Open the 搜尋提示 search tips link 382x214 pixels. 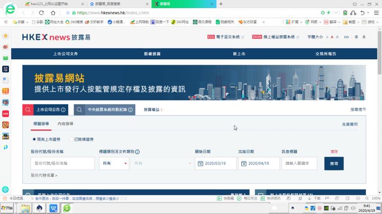click(x=358, y=110)
